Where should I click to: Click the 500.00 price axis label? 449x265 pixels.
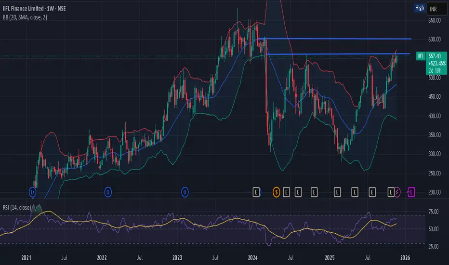tap(435, 78)
